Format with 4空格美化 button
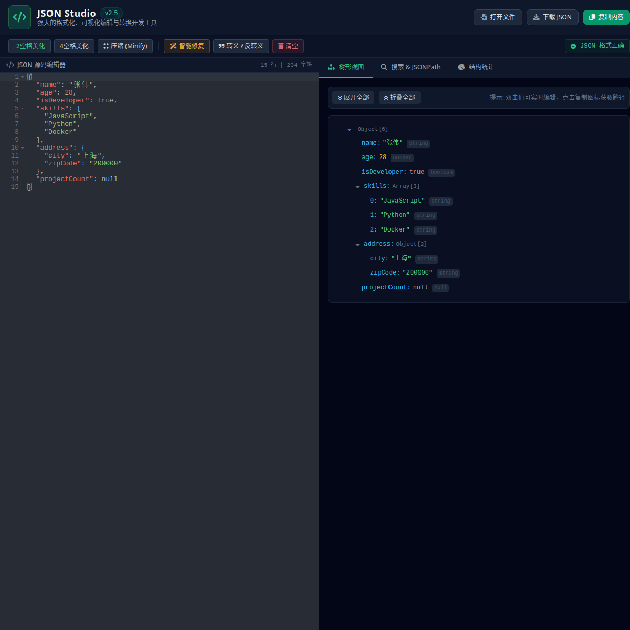 pyautogui.click(x=74, y=46)
